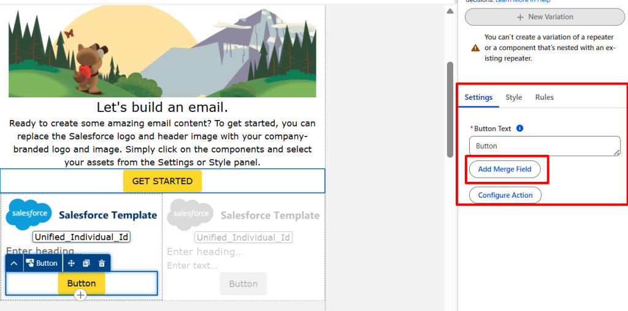The width and height of the screenshot is (628, 311).
Task: Click the first "Enter heading..." placeholder
Action: pos(44,251)
